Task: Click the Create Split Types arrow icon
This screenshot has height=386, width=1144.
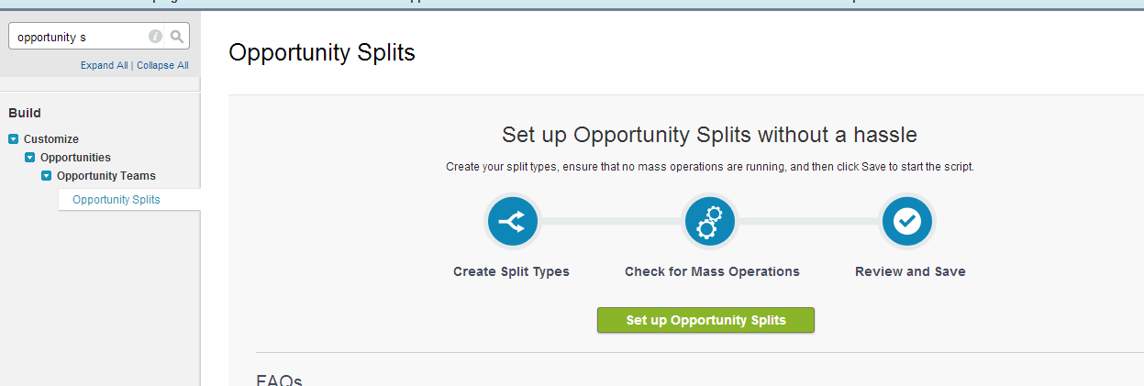Action: [512, 222]
